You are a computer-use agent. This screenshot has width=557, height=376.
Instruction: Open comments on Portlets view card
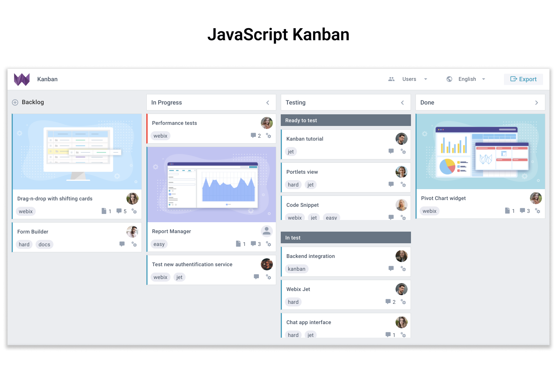pyautogui.click(x=391, y=184)
